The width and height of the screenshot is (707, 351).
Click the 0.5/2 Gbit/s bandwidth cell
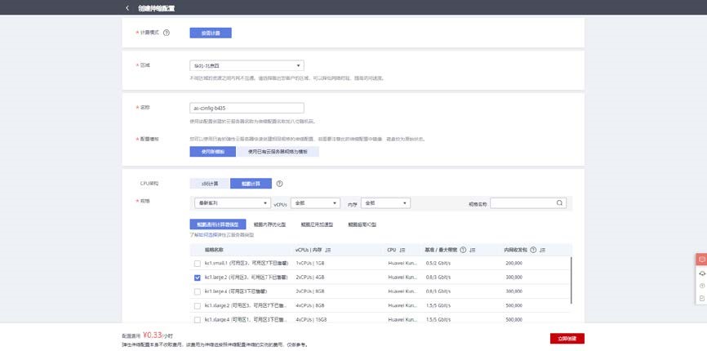[438, 264]
